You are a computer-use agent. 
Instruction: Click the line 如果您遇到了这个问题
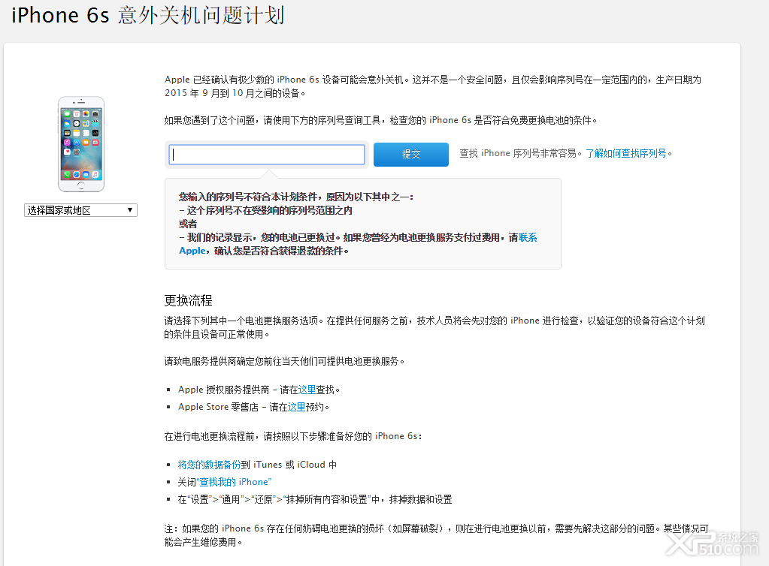(x=380, y=120)
